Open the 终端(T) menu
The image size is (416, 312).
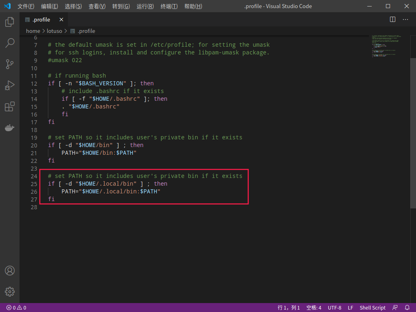169,6
